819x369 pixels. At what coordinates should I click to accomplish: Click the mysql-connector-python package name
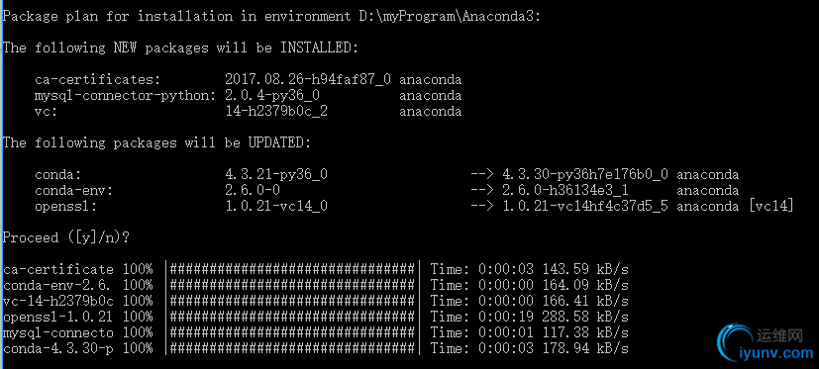[x=125, y=96]
